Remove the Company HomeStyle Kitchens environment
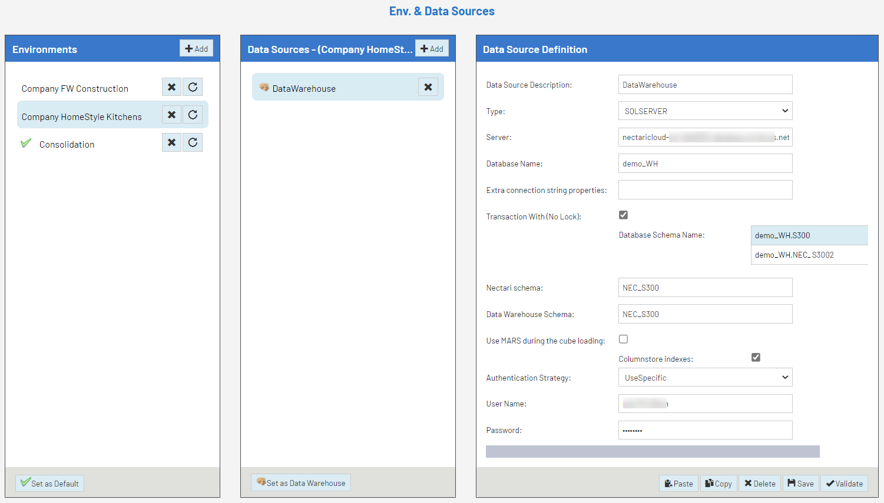Image resolution: width=884 pixels, height=503 pixels. click(x=171, y=115)
